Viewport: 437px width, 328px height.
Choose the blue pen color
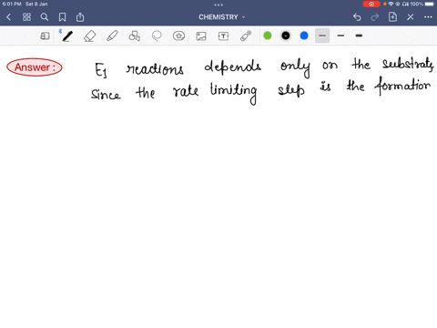click(x=304, y=36)
